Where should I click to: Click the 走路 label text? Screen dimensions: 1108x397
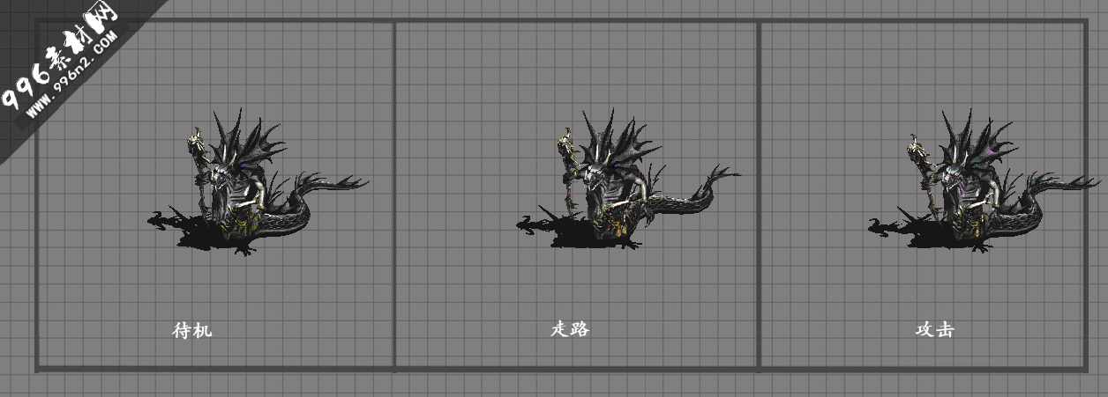[570, 329]
